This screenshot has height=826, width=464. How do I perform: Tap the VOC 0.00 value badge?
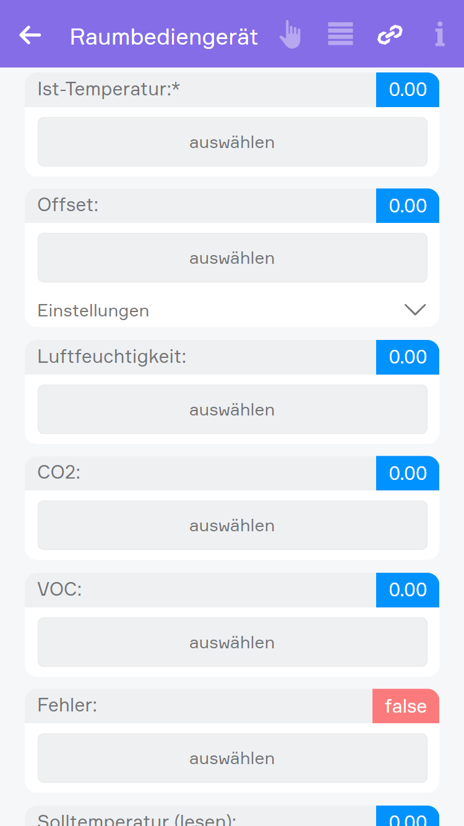[408, 589]
